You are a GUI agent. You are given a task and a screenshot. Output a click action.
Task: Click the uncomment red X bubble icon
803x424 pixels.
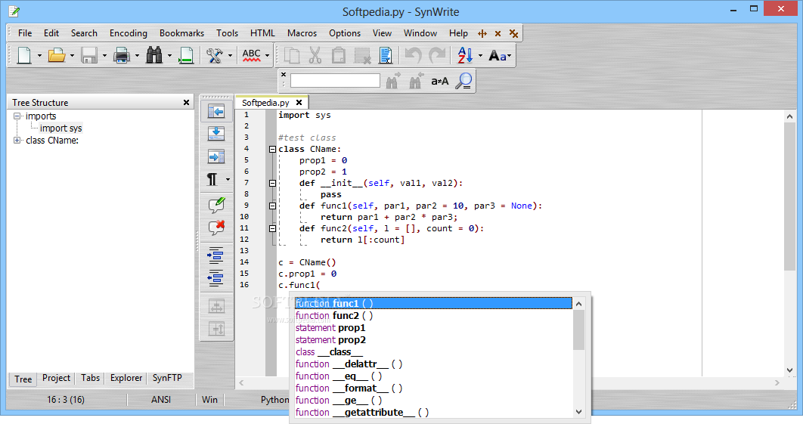point(216,227)
